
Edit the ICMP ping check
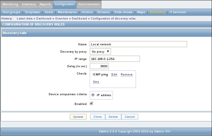[x=114, y=75]
